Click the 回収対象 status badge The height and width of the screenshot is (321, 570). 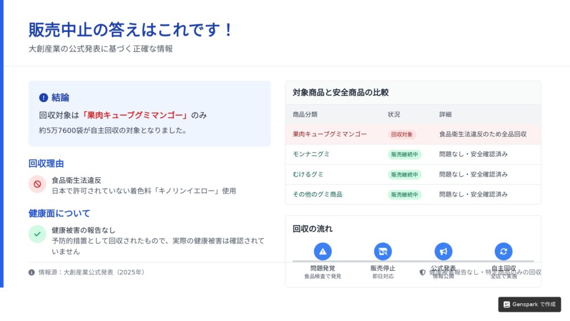tap(402, 135)
